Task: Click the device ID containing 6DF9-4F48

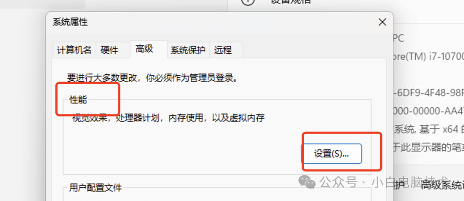Action: 429,93
